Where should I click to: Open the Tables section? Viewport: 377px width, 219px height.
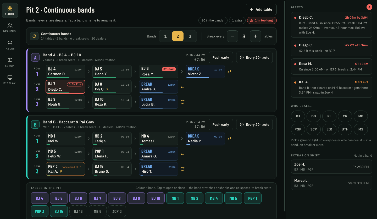pos(10,45)
